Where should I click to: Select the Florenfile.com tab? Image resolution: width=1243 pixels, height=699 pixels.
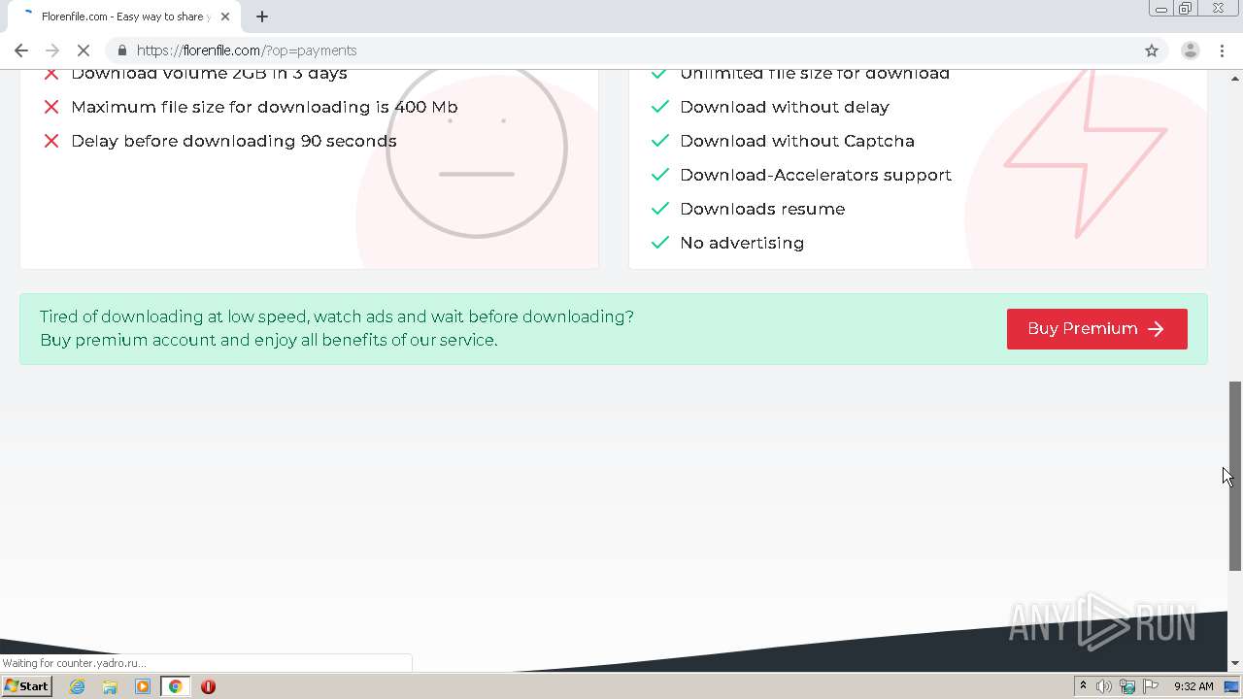[123, 17]
